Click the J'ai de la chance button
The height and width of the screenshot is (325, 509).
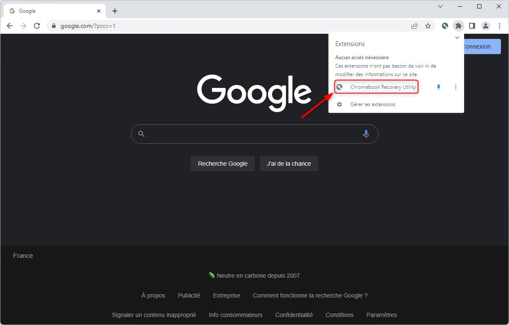coord(289,164)
